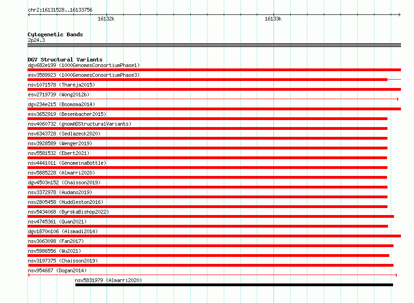
Task: Click the thin red line of nsv954687
Action: click(x=213, y=275)
